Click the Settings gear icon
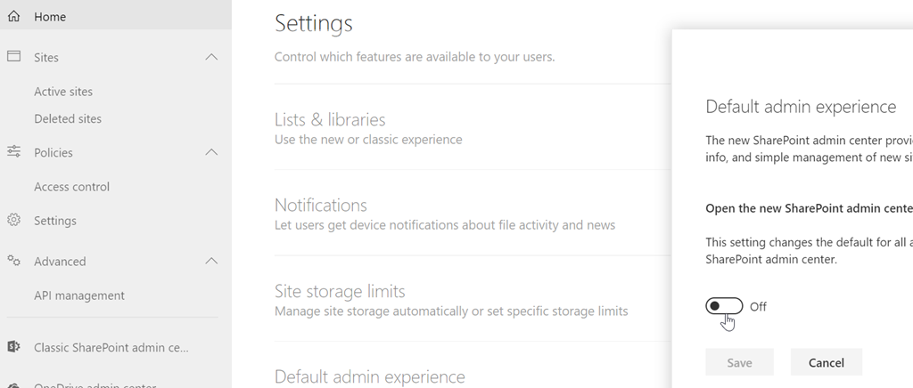The height and width of the screenshot is (388, 913). coord(13,220)
